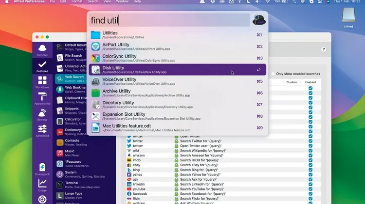Select the linkedin web search row
This screenshot has height=204, width=365.
pyautogui.click(x=223, y=184)
